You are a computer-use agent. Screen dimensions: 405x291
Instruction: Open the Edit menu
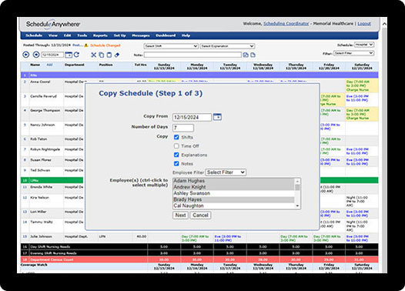point(68,35)
